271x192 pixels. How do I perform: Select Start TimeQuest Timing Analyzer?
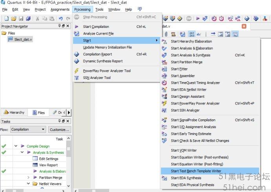tap(210, 83)
